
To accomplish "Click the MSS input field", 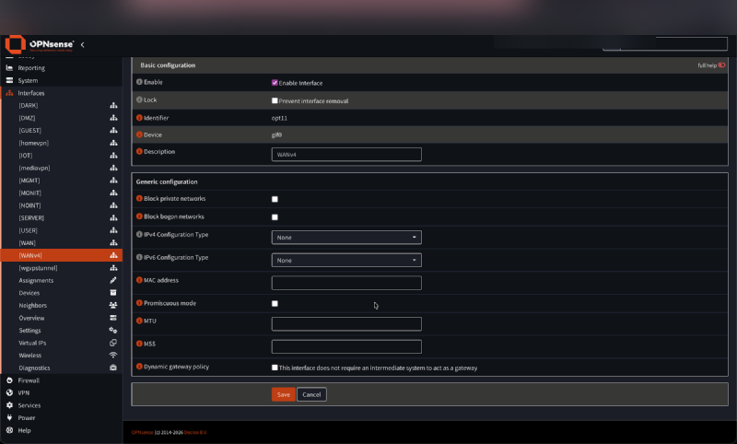I will pos(346,346).
